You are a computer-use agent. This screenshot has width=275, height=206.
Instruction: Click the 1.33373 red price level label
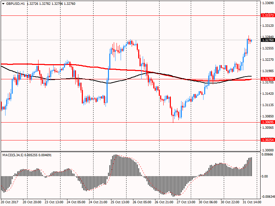(268, 15)
